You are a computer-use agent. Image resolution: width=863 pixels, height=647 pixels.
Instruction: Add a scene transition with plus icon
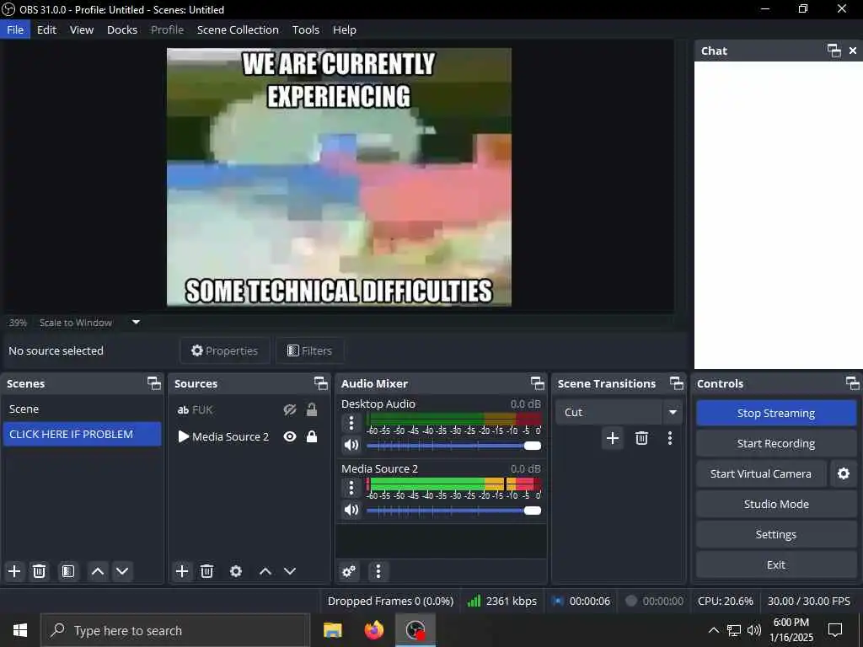pos(613,438)
